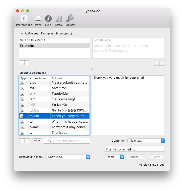This screenshot has width=184, height=191.
Task: Click 'To whom it may conce...' cell
Action: 70,127
